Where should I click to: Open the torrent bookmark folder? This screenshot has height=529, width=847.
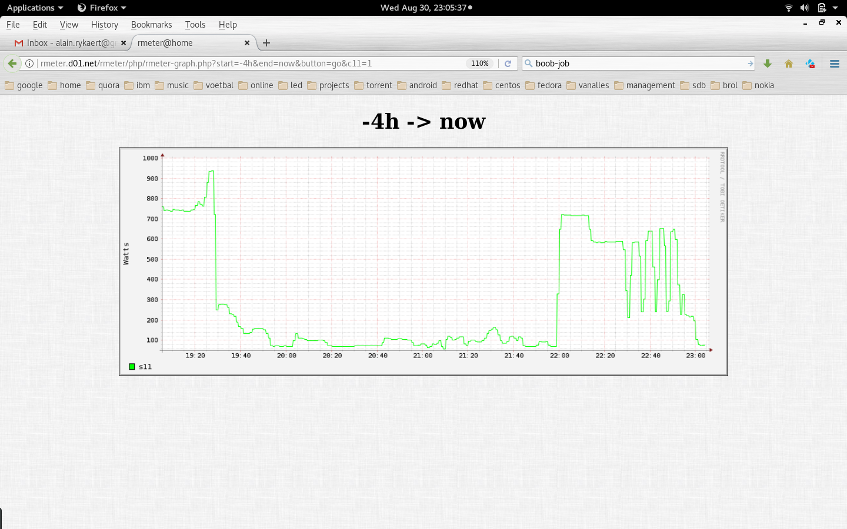click(x=374, y=85)
